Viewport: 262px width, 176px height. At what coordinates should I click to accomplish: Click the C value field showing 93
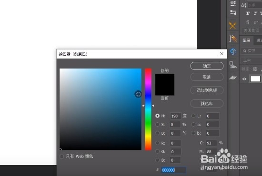[212, 143]
